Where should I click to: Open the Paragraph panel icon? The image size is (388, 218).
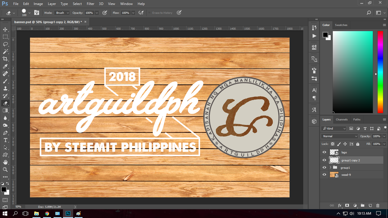314,98
